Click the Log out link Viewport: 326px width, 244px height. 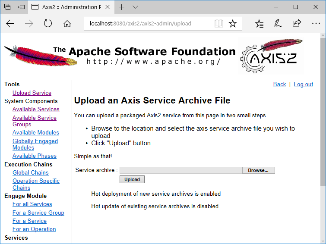[x=304, y=84]
